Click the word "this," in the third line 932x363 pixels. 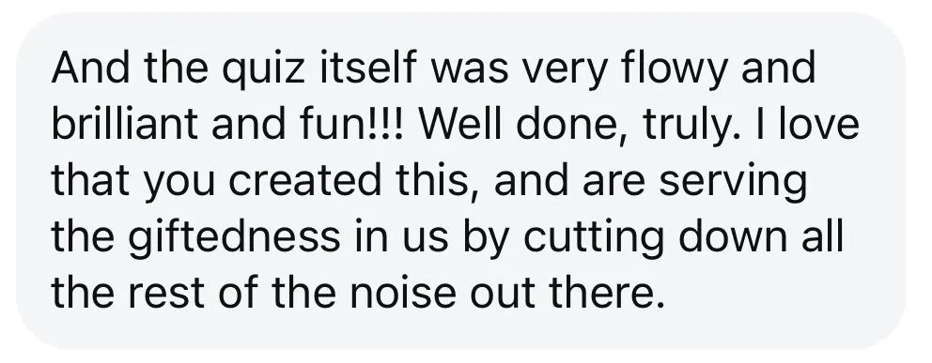tap(438, 182)
